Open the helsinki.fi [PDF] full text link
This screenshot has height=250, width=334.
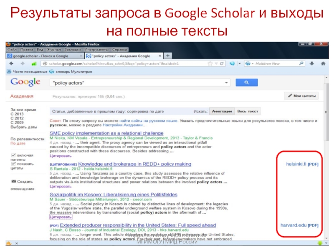302,164
